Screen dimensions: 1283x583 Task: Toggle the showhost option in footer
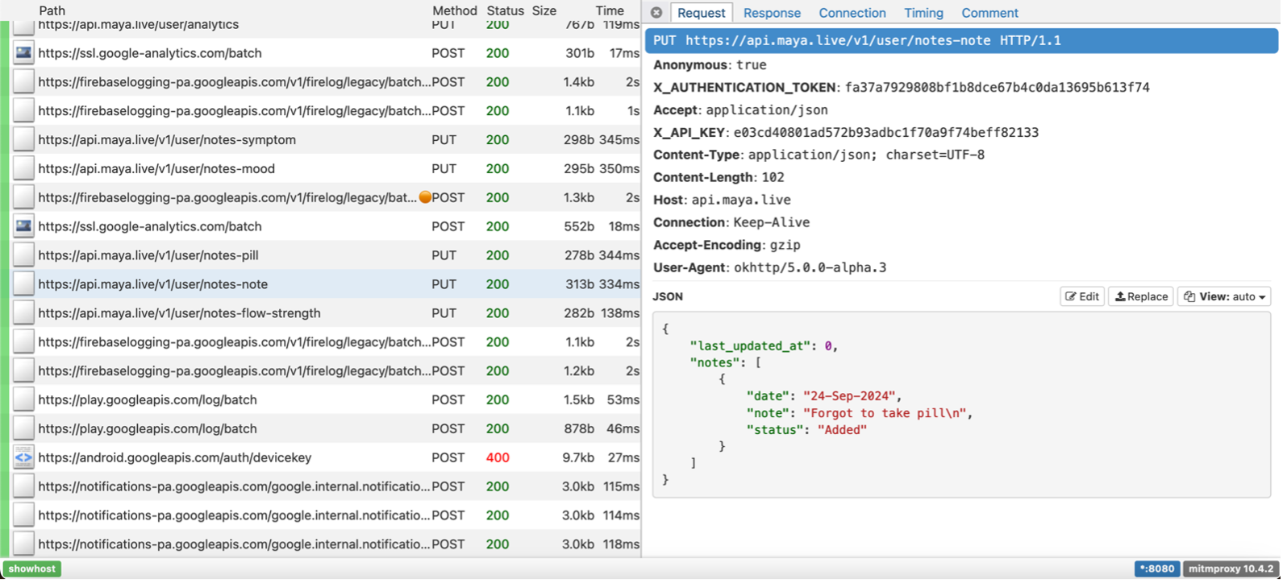[x=32, y=569]
